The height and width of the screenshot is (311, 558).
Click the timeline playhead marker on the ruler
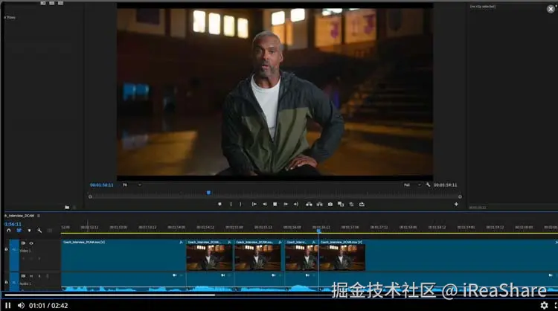(318, 231)
